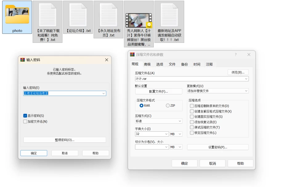Click the 设置密码(P)... button
Image resolution: width=308 pixels, height=187 pixels.
pyautogui.click(x=218, y=147)
